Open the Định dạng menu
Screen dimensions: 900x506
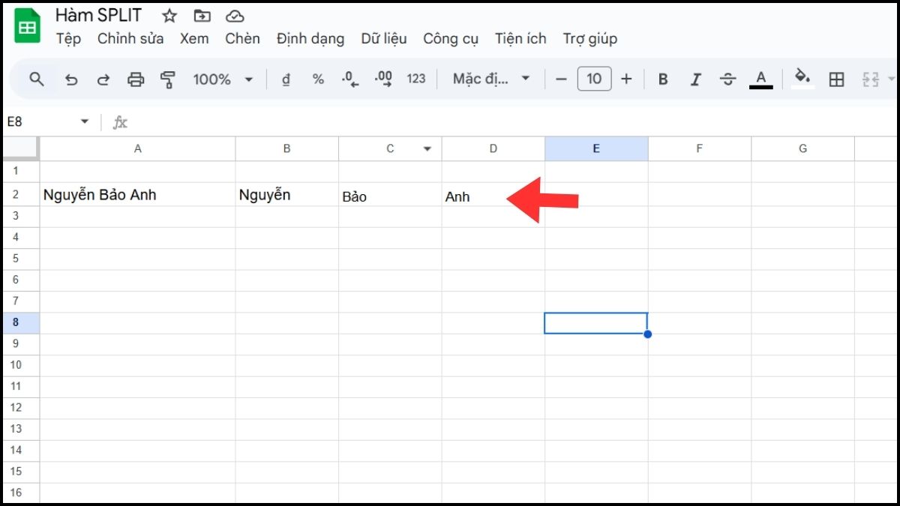[x=310, y=38]
